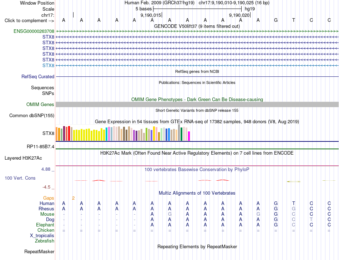This screenshot has height=260, width=339.
Task: Click the tall gray bar in GTEx chart
Action: pyautogui.click(x=179, y=132)
